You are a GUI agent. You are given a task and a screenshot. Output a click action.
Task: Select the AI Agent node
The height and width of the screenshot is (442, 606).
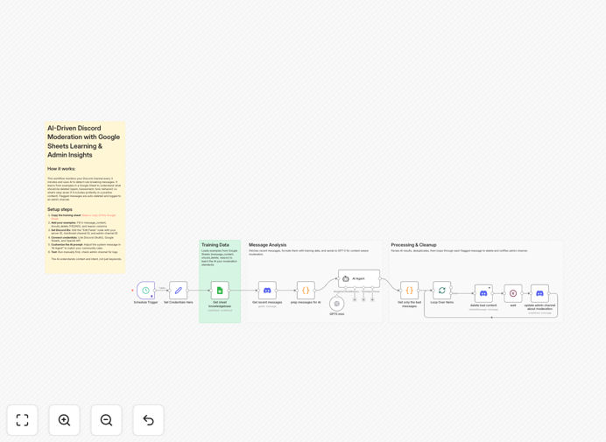pos(359,278)
